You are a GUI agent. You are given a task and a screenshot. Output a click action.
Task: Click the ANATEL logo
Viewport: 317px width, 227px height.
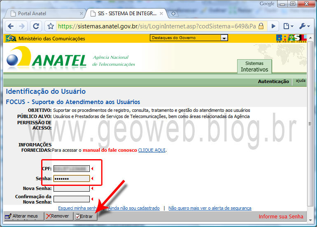(x=47, y=58)
